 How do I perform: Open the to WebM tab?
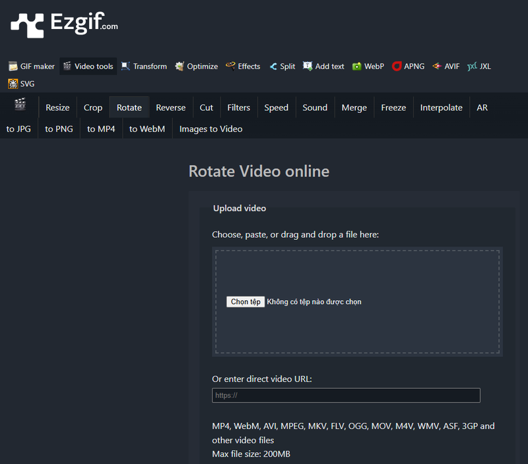click(147, 129)
